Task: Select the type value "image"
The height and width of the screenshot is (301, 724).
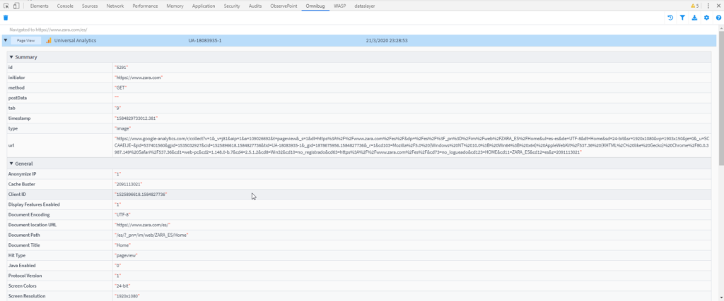Action: [123, 128]
